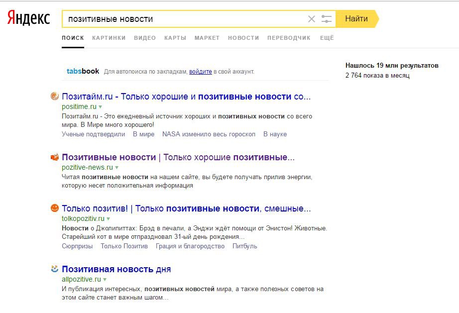
Task: Switch to the Видео tab
Action: (x=145, y=38)
